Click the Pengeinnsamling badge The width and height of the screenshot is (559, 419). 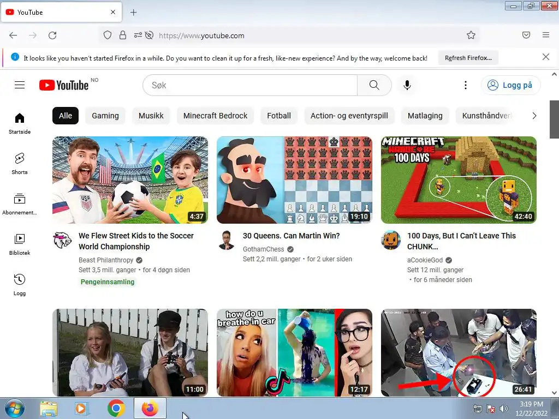coord(108,282)
